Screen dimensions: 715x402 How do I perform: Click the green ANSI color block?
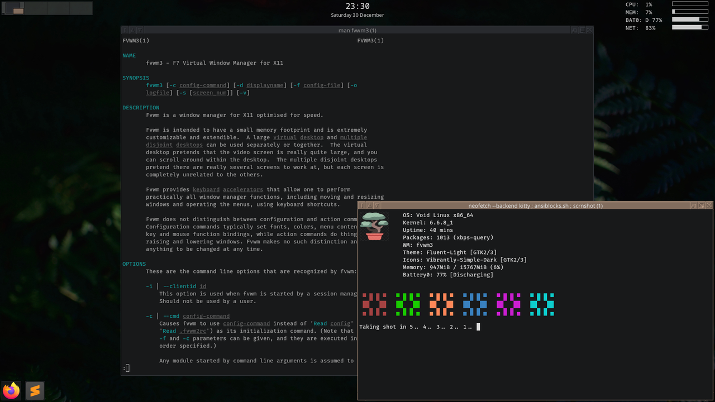(408, 304)
